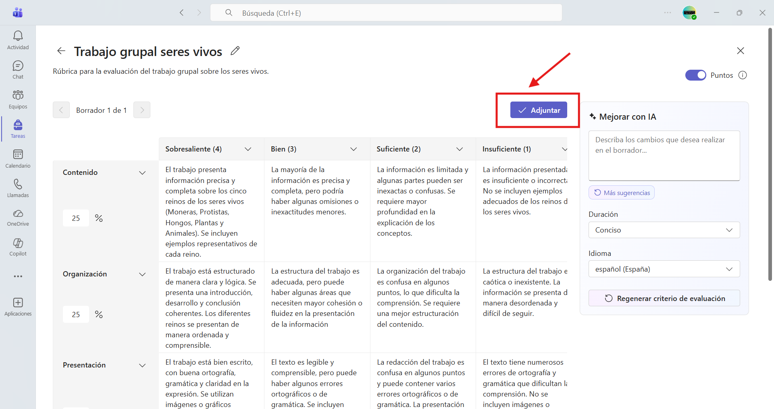
Task: Open Organización criterion options chevron
Action: click(142, 274)
